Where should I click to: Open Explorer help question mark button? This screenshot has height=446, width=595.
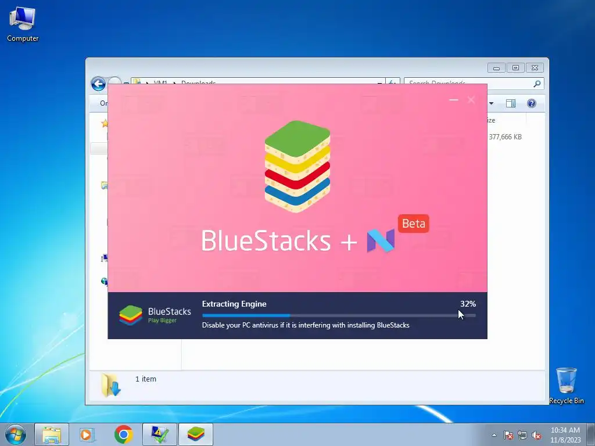click(532, 103)
